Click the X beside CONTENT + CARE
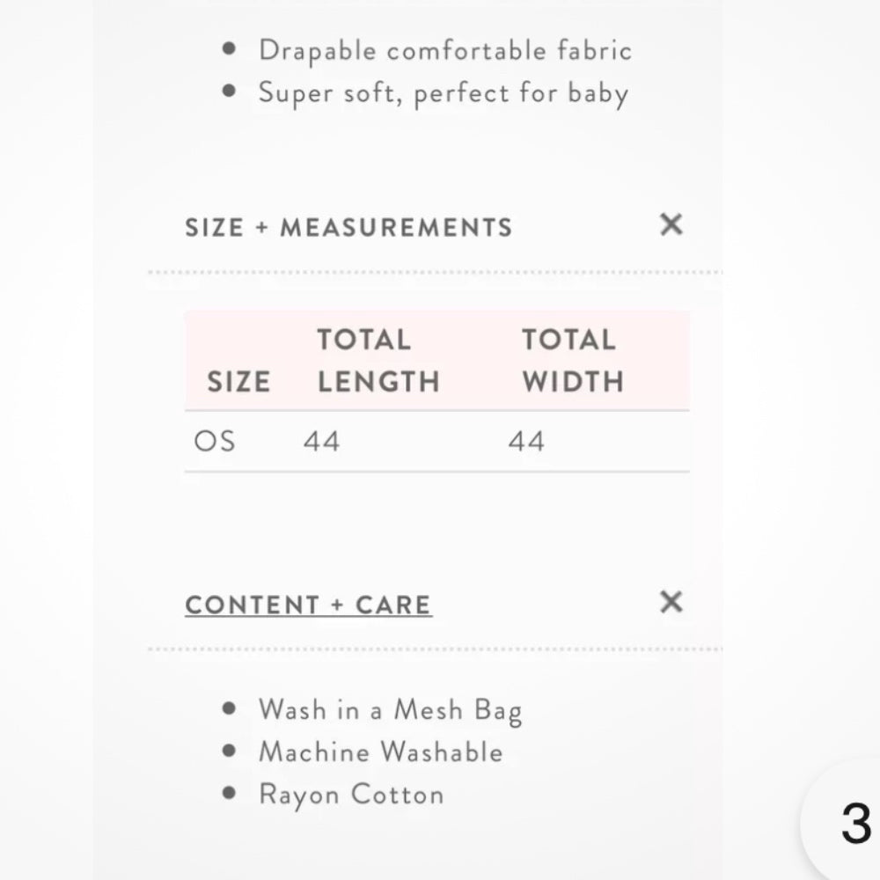The image size is (880, 880). tap(671, 604)
